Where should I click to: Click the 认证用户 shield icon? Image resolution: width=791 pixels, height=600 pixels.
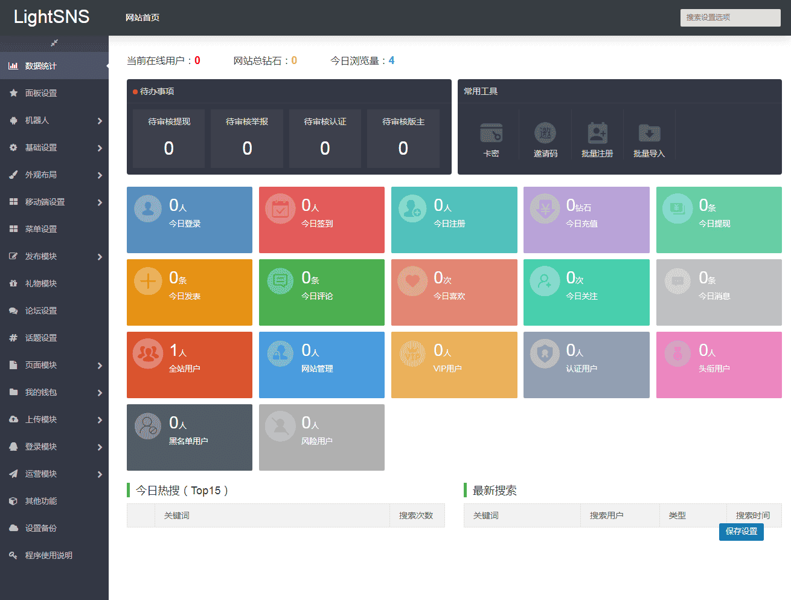(x=545, y=353)
